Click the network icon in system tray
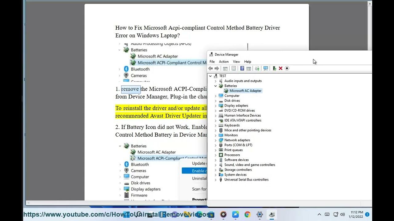 pos(336,215)
